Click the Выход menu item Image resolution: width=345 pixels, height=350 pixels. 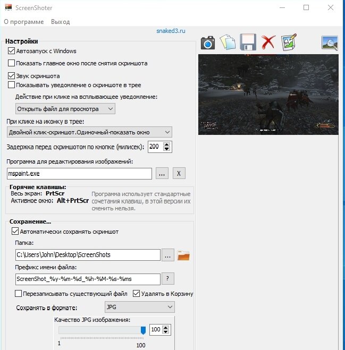pos(60,22)
